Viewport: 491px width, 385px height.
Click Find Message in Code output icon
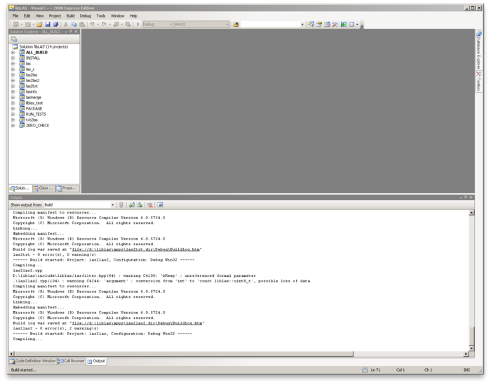pyautogui.click(x=121, y=204)
